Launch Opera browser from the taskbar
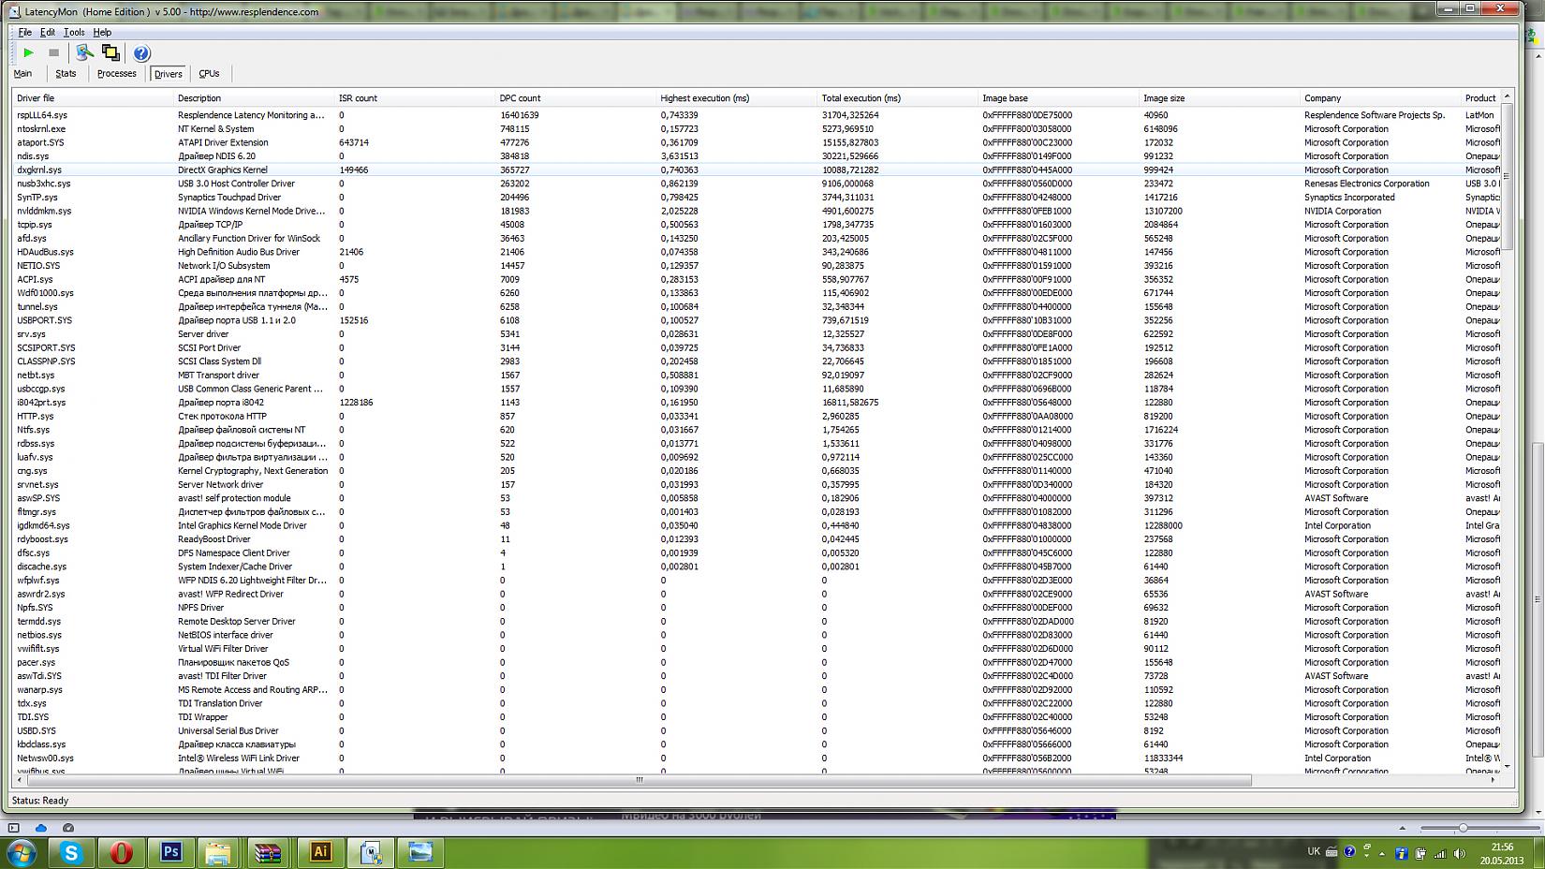Screen dimensions: 1545x869 [x=122, y=852]
